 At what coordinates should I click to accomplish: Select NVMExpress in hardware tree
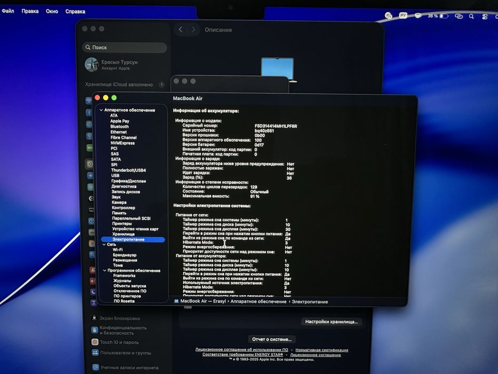point(123,143)
